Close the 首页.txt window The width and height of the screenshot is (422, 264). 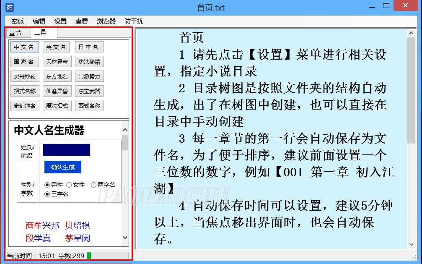coord(406,5)
